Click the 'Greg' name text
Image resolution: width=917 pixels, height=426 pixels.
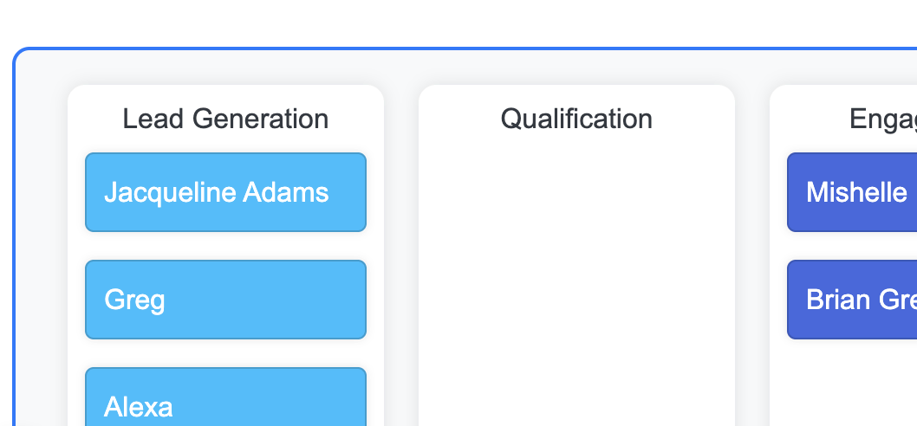point(134,300)
